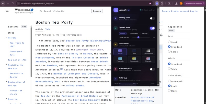Click the Letter Spacing slider handle
Screen dimensions: 206x104
point(138,37)
